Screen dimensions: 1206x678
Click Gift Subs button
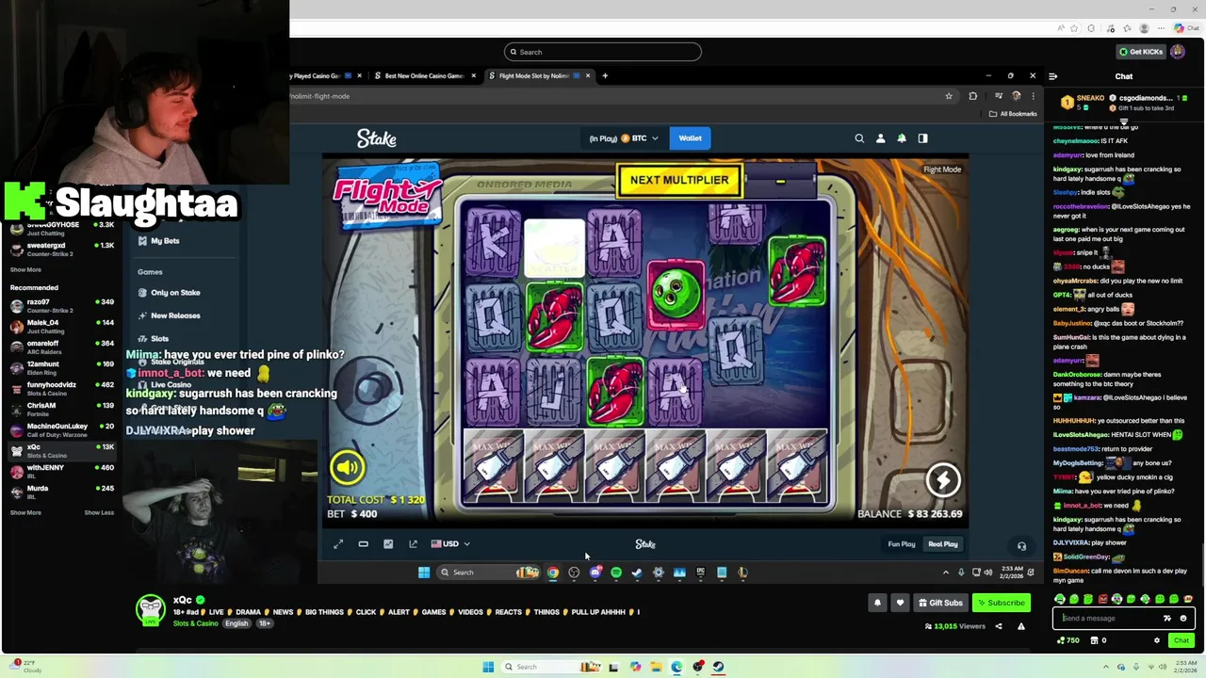pyautogui.click(x=939, y=603)
